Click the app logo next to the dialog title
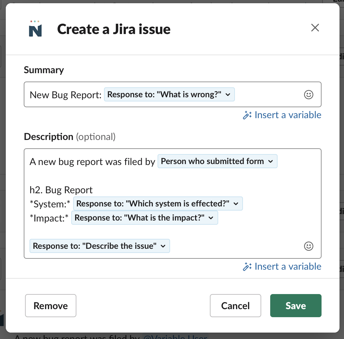This screenshot has width=344, height=339. point(35,29)
